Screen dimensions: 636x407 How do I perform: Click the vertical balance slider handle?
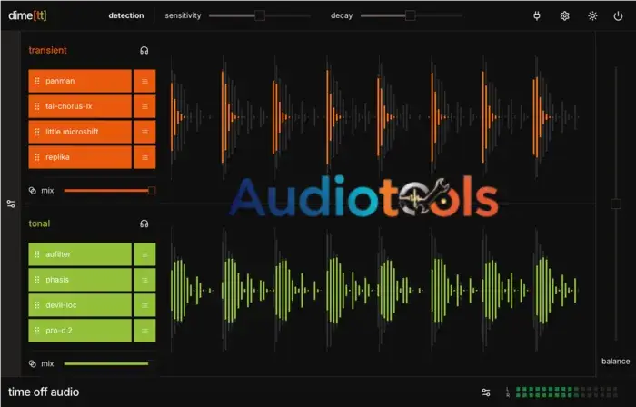coord(616,203)
